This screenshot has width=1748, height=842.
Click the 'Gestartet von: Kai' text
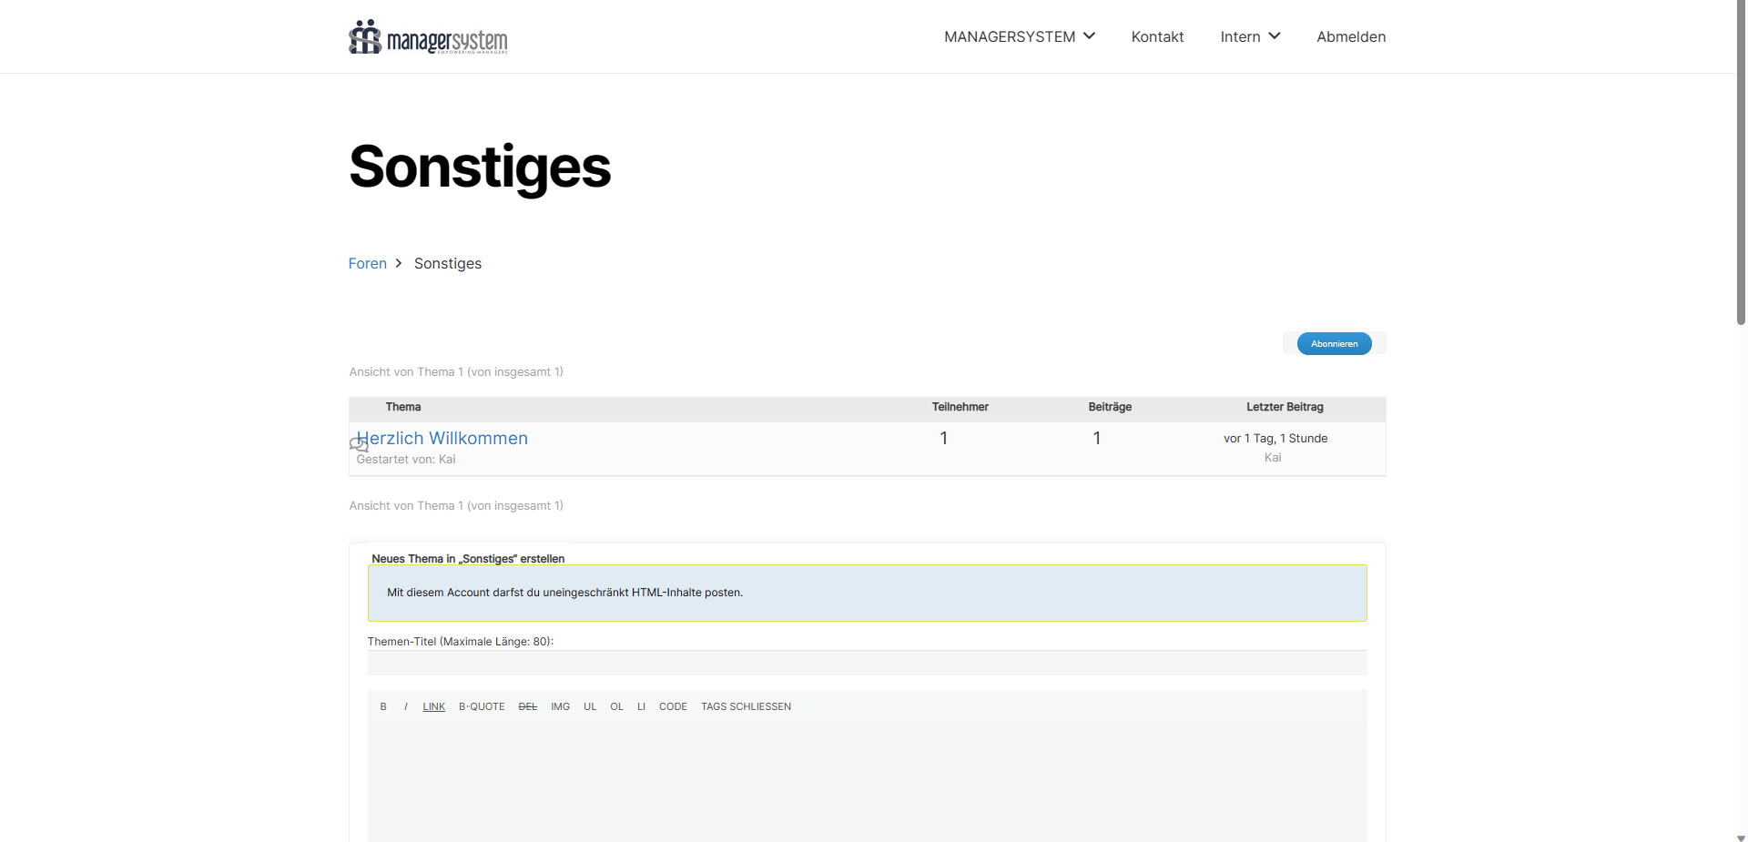(406, 459)
